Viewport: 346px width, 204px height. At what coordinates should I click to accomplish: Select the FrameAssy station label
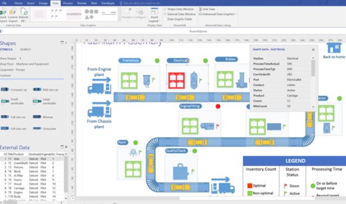coord(130,60)
